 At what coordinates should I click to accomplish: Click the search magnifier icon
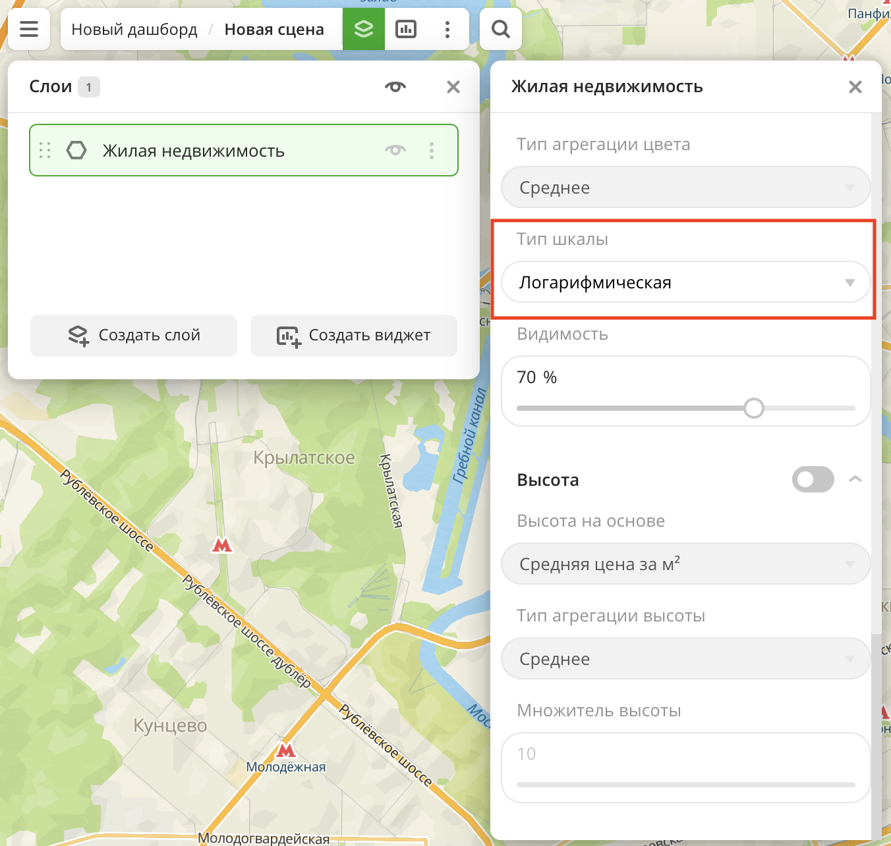501,29
